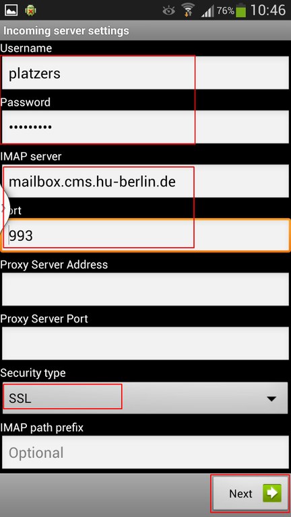Edit the IMAP server address field

pyautogui.click(x=145, y=181)
